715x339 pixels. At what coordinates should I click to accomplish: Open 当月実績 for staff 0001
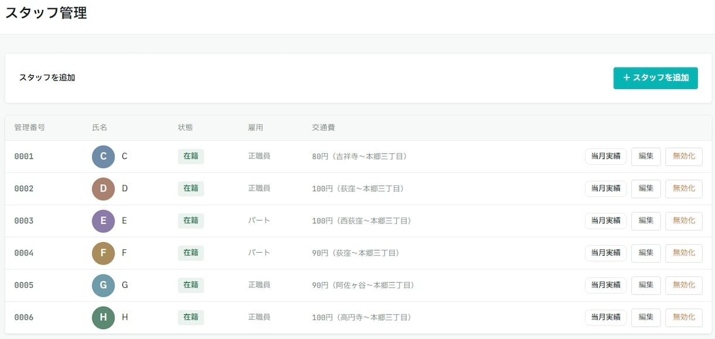(x=605, y=157)
